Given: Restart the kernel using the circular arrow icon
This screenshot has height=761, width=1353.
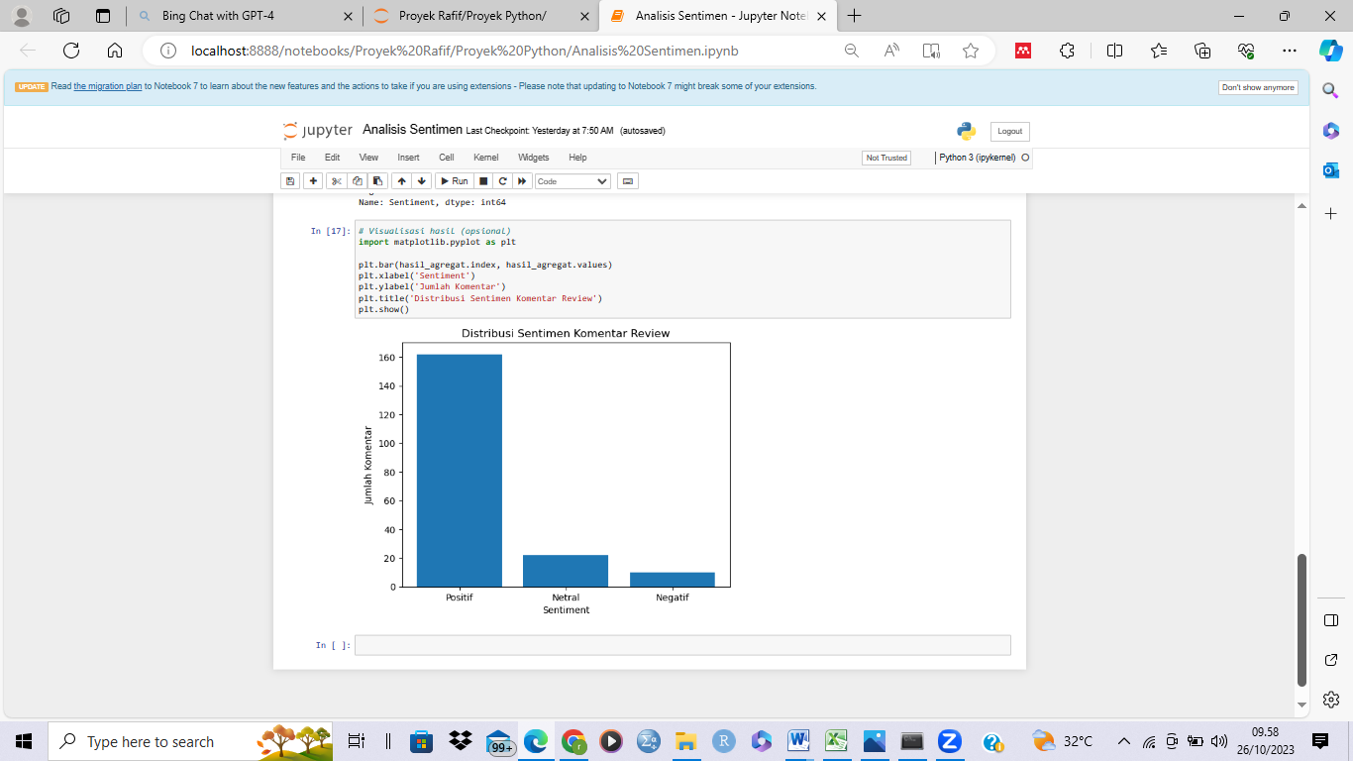Looking at the screenshot, I should (x=502, y=181).
